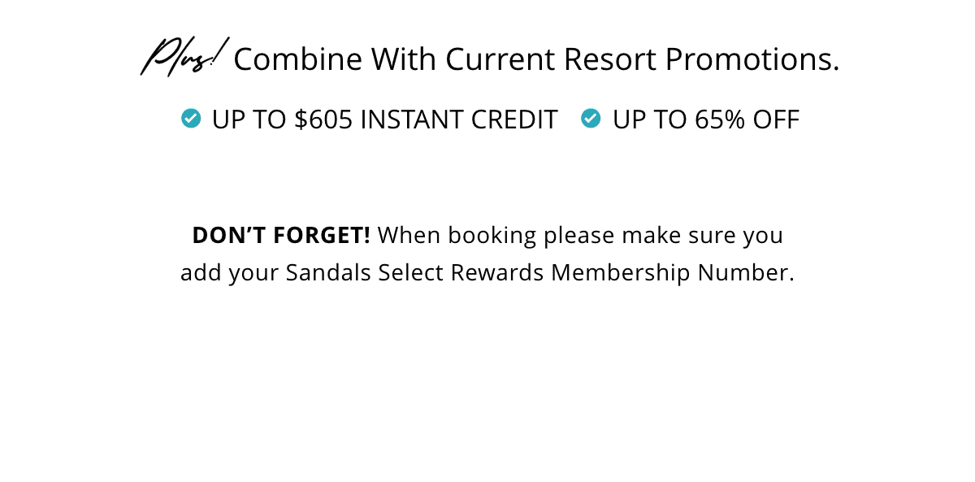Click the words "INSTANT CREDIT"
Image resolution: width=975 pixels, height=482 pixels.
pos(459,119)
